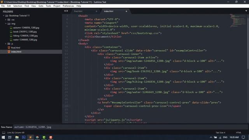Select autumn-1246856_1280.jpg in sidebar

click(x=26, y=28)
